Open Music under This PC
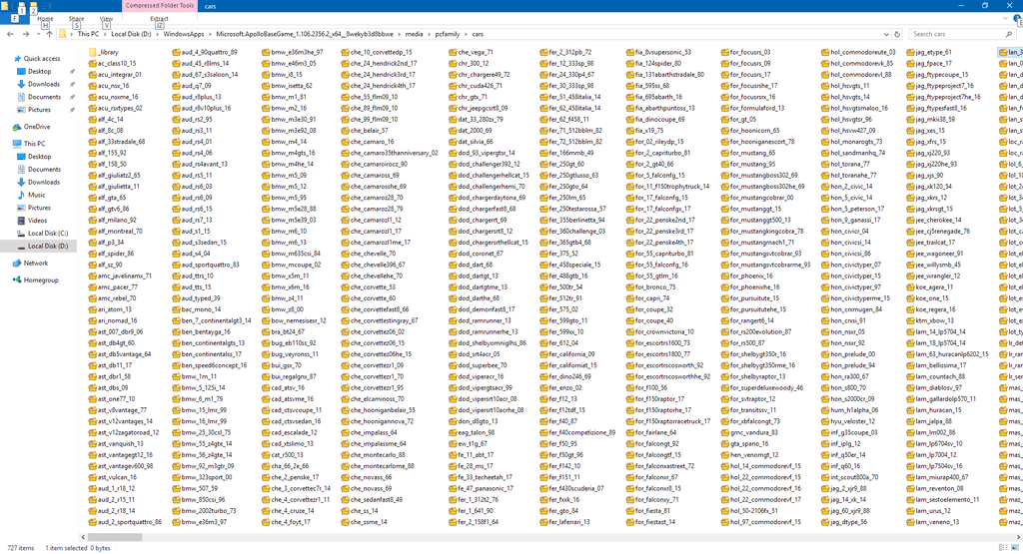Screen dimensions: 1023x554 pos(37,195)
